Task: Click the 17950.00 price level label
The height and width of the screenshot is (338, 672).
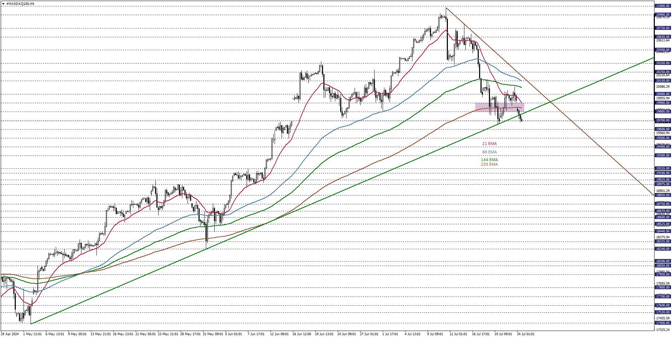Action: pyautogui.click(x=663, y=274)
